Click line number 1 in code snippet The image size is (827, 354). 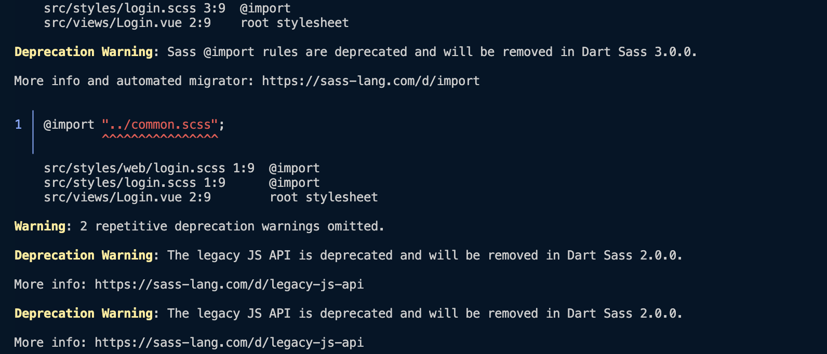click(18, 125)
